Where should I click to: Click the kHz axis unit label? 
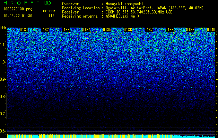click(x=3, y=28)
